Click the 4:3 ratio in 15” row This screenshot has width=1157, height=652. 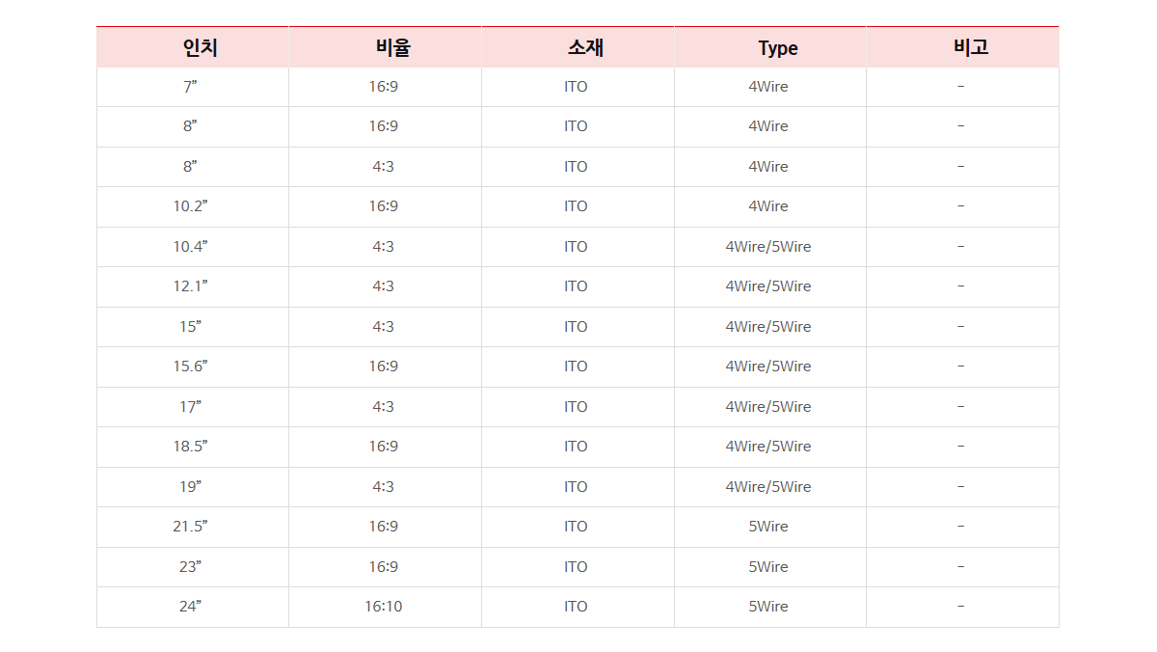tap(385, 327)
